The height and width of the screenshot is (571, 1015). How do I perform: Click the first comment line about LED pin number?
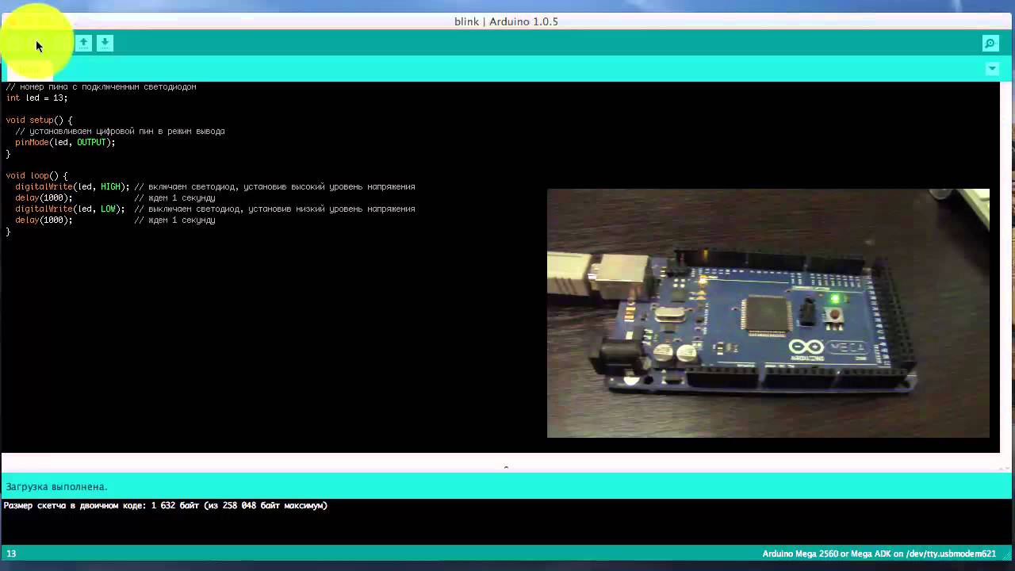(x=101, y=87)
